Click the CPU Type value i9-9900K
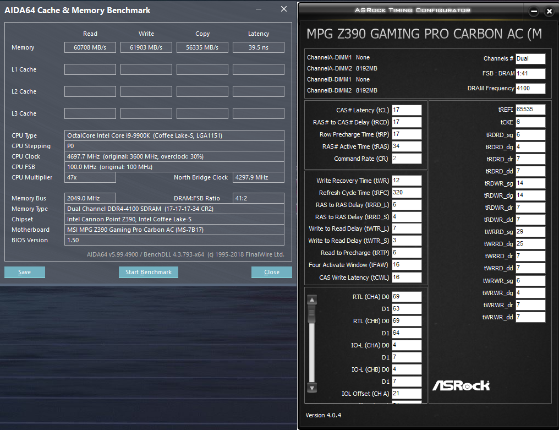Screen dimensions: 559x430 [174, 135]
